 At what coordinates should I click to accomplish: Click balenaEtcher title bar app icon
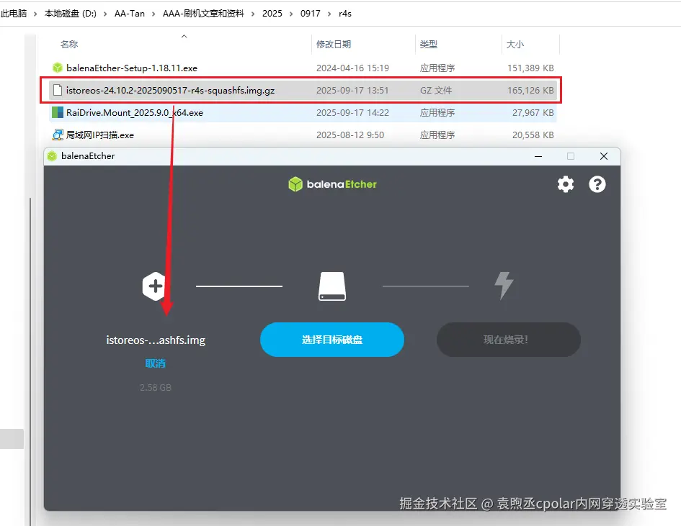click(x=52, y=156)
